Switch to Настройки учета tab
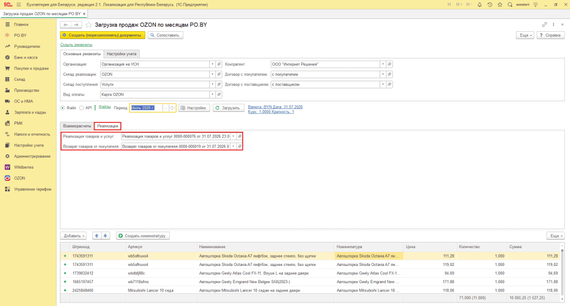The width and height of the screenshot is (570, 306). coord(121,54)
